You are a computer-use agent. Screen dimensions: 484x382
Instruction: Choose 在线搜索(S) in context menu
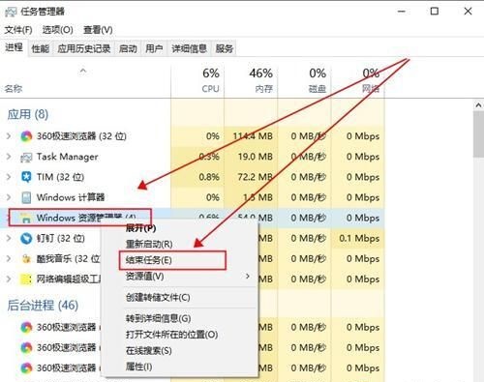tap(149, 351)
